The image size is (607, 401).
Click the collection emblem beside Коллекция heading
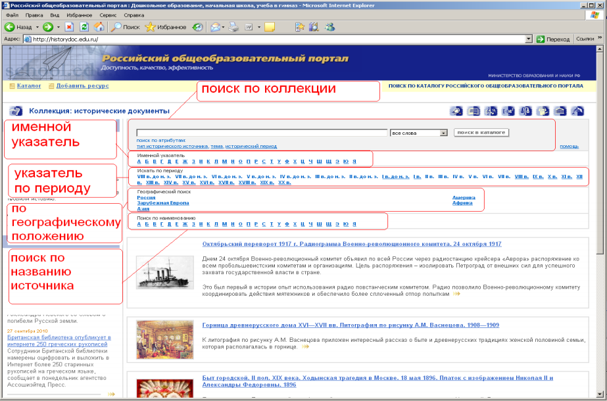click(x=16, y=111)
